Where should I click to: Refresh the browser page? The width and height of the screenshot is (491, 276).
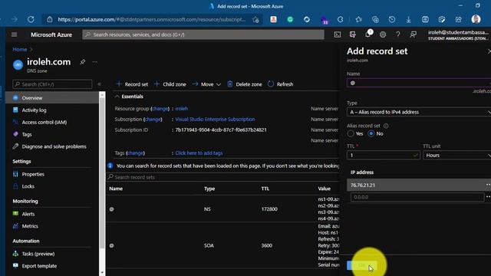click(31, 19)
